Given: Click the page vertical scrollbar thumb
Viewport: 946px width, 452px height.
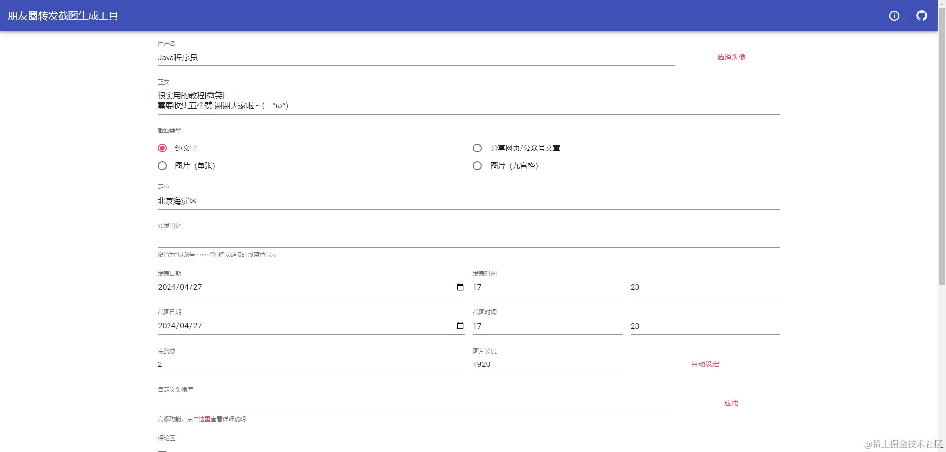Looking at the screenshot, I should pos(942,148).
